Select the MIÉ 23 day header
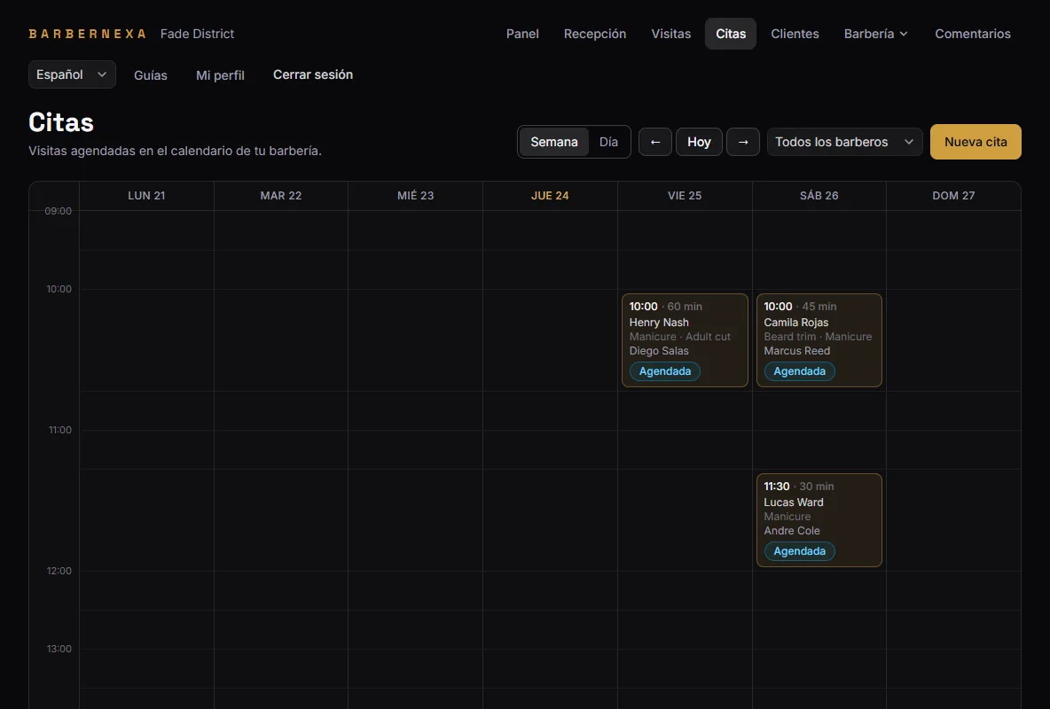 [416, 196]
